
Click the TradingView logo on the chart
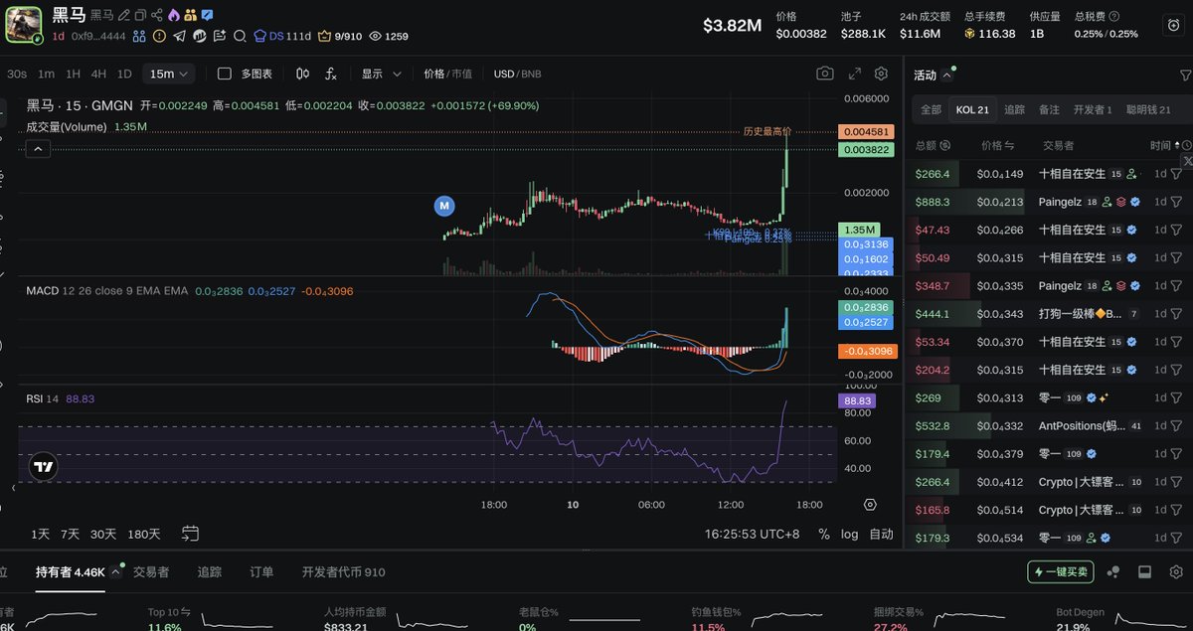coord(42,465)
